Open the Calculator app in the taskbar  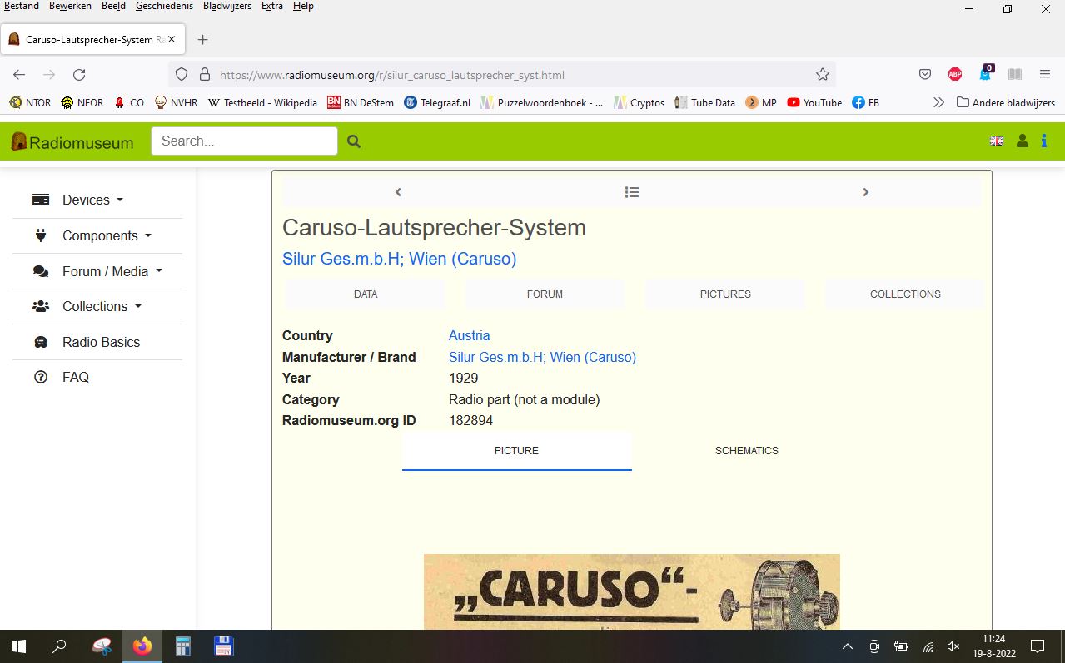click(182, 646)
